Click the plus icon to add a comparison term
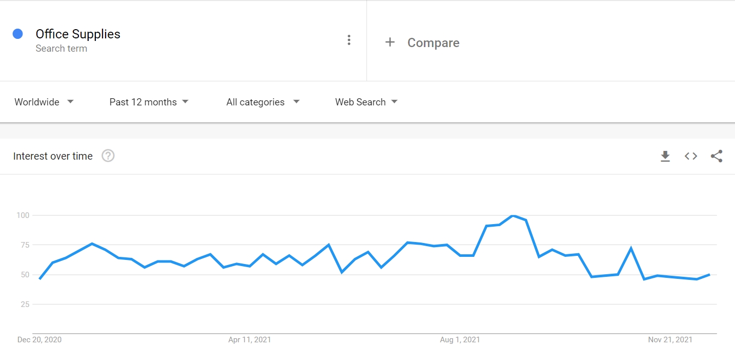 tap(390, 42)
